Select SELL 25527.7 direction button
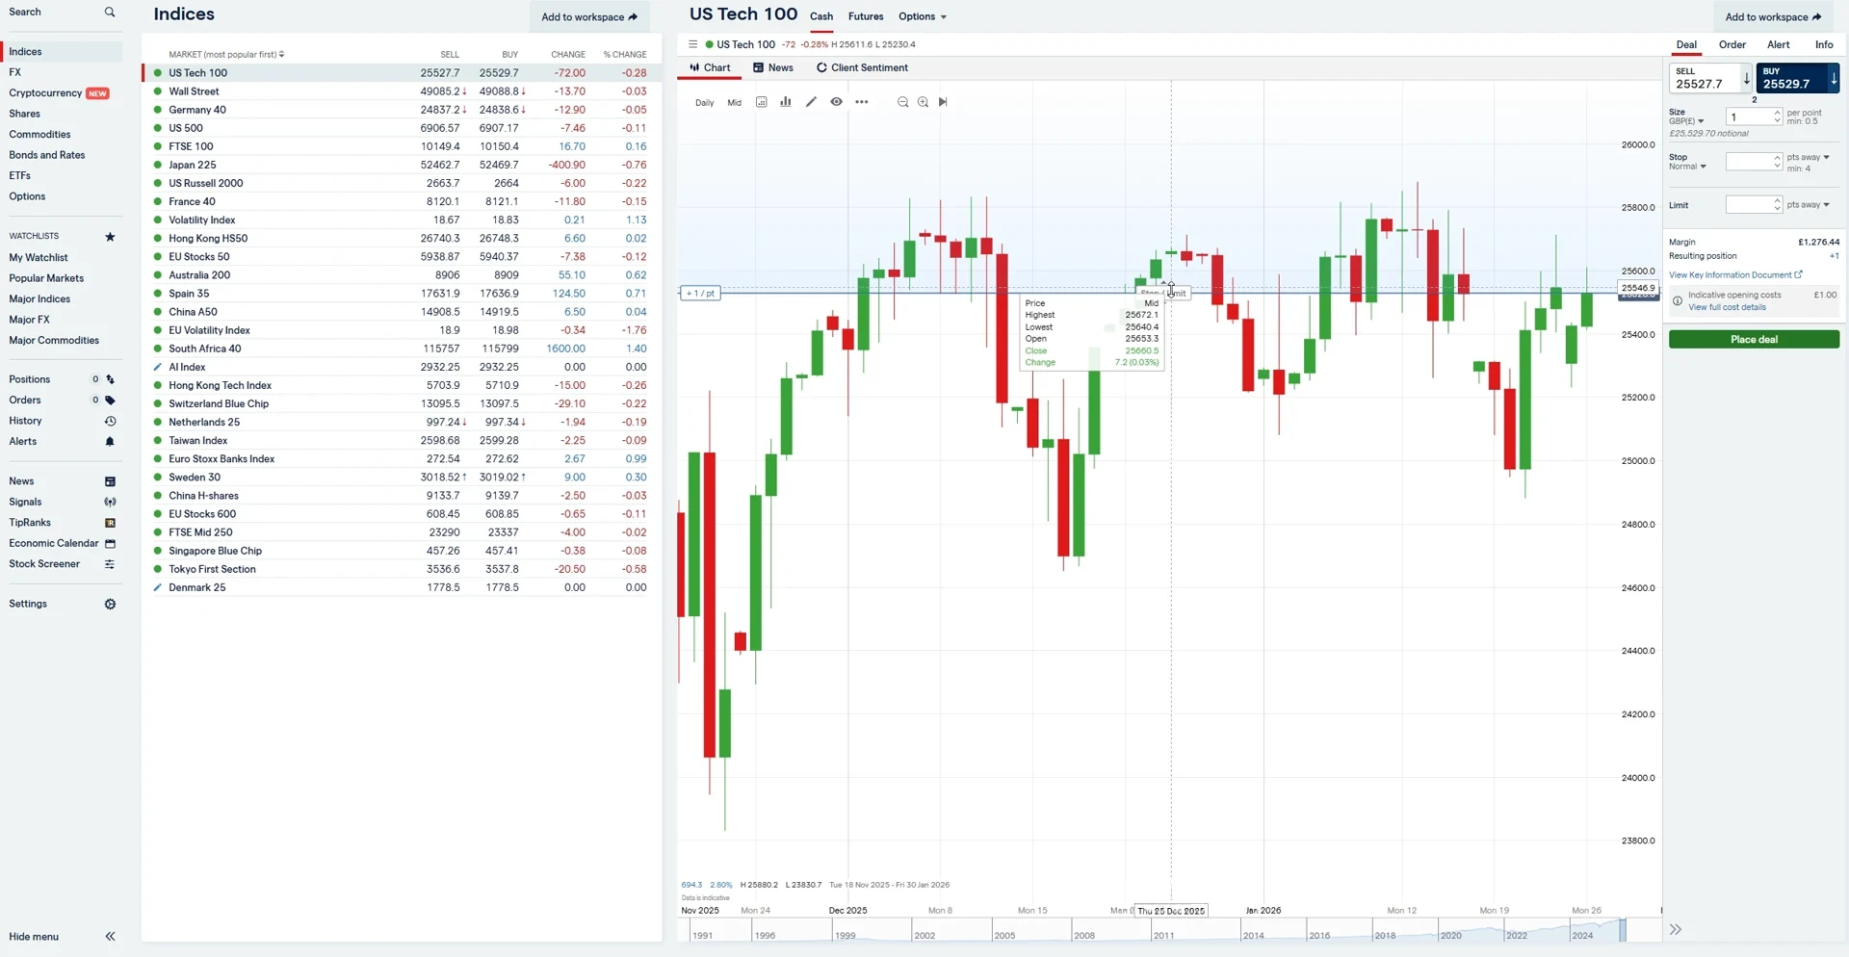The height and width of the screenshot is (957, 1849). pyautogui.click(x=1710, y=78)
